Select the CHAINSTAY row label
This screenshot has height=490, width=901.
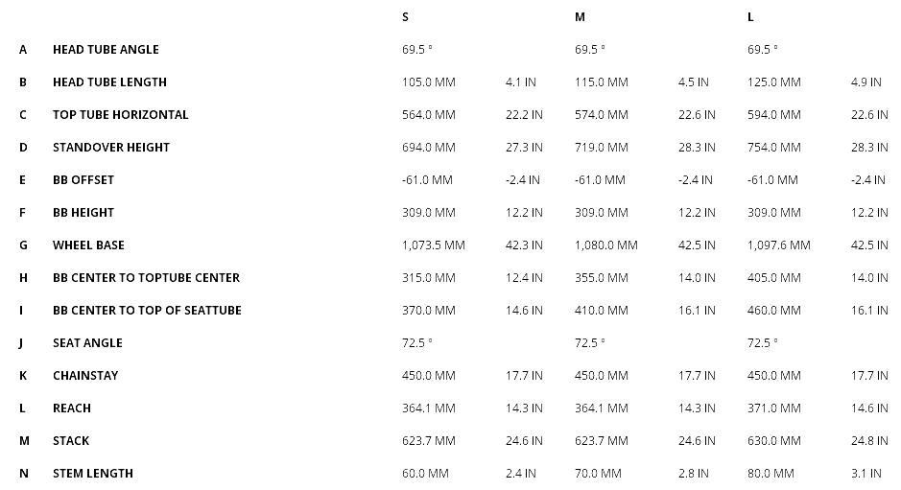point(85,375)
